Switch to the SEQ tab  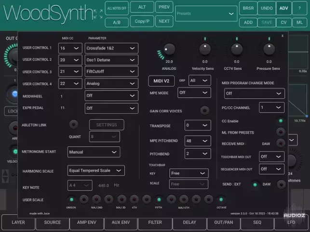pyautogui.click(x=257, y=222)
